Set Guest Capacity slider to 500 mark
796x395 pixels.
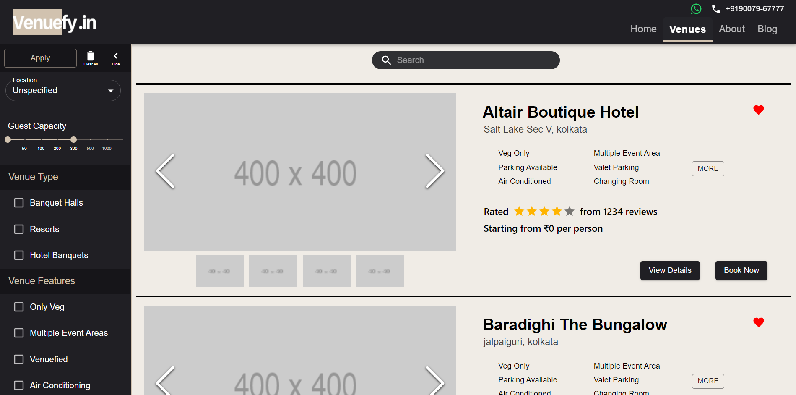91,139
